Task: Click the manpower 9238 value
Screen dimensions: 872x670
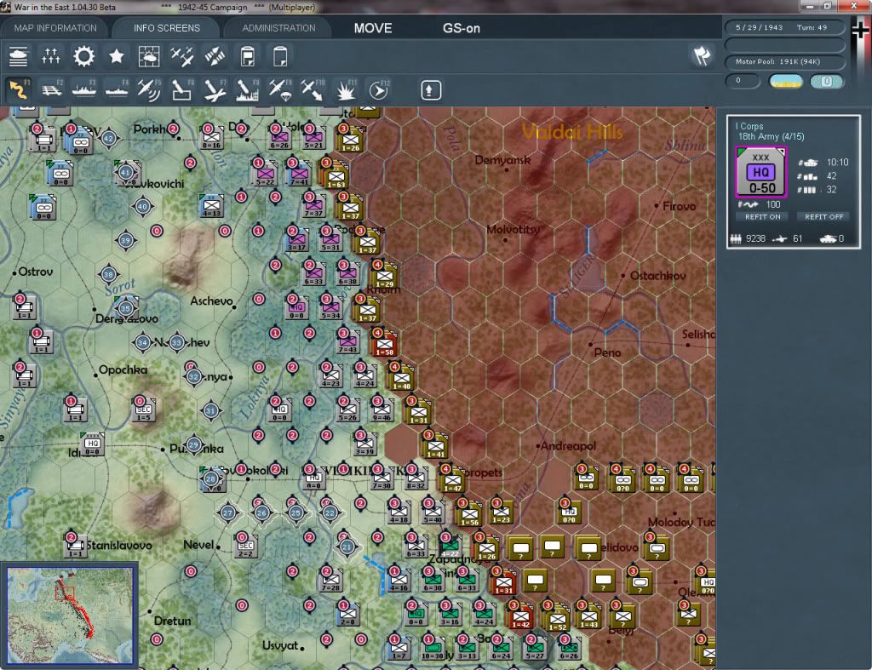Action: click(x=755, y=238)
